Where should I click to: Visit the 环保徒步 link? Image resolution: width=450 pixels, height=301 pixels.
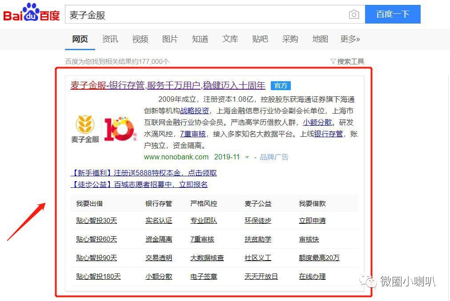tap(258, 221)
